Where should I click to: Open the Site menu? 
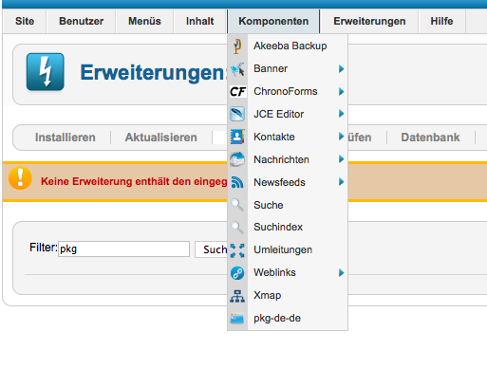point(25,21)
